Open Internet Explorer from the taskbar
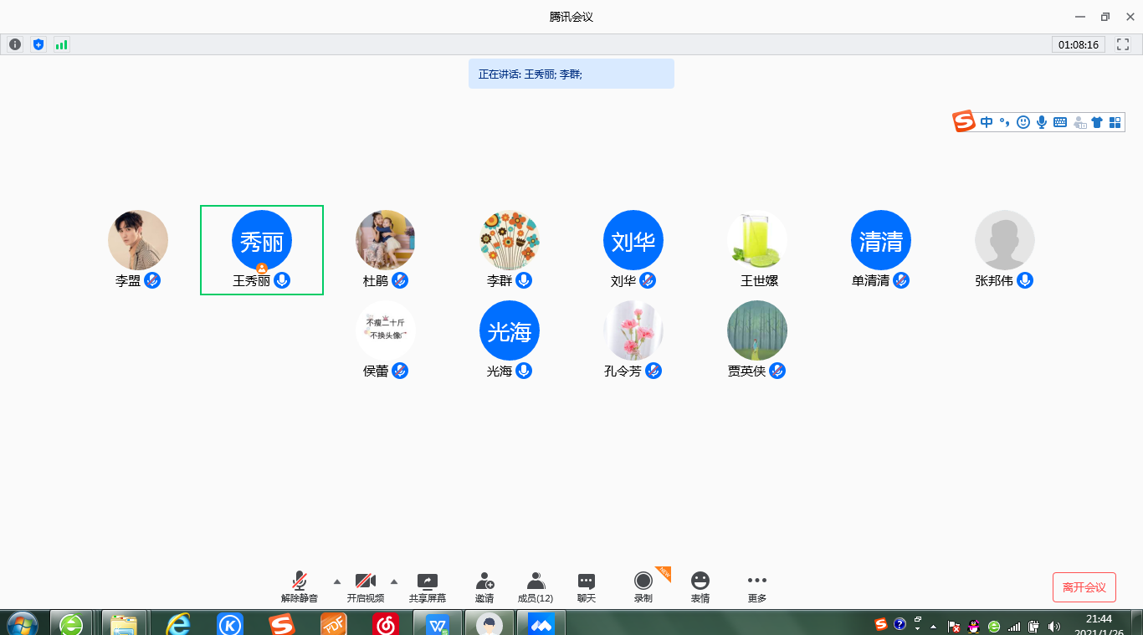This screenshot has height=635, width=1143. tap(178, 623)
